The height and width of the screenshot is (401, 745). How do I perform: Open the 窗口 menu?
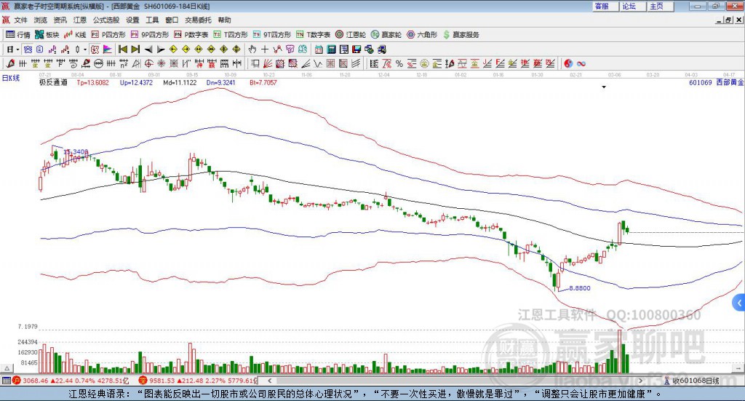point(172,20)
